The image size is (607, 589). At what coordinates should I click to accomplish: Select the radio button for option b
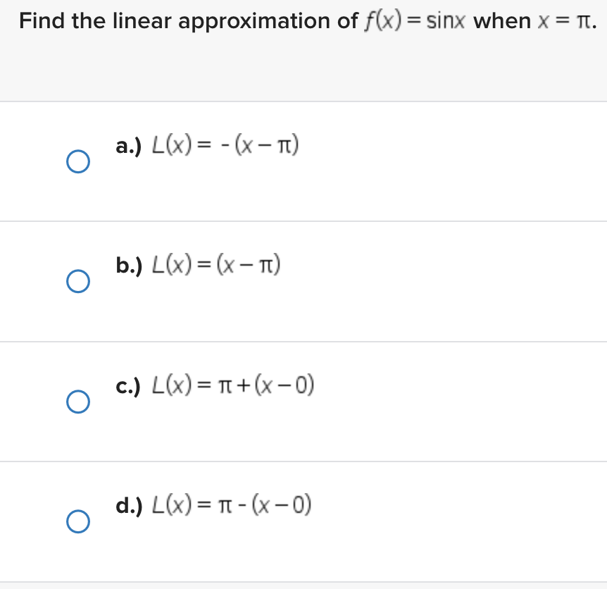[77, 282]
